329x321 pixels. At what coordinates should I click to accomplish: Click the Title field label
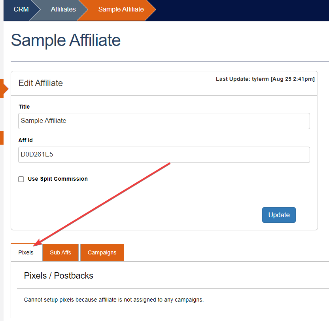coord(24,107)
